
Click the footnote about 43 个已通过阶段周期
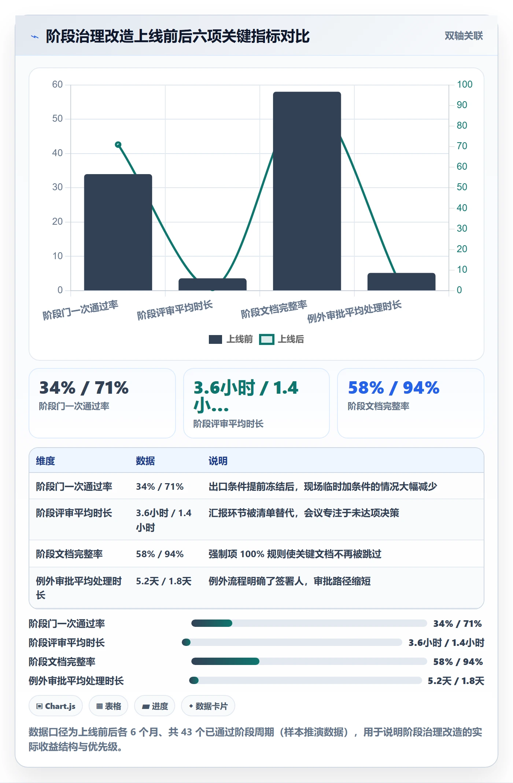(255, 739)
